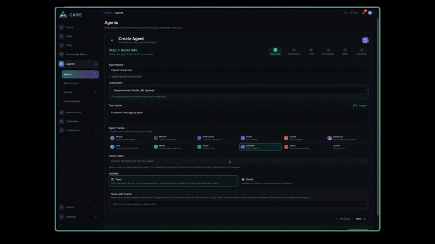Expand the Settings sidebar group

(x=96, y=217)
